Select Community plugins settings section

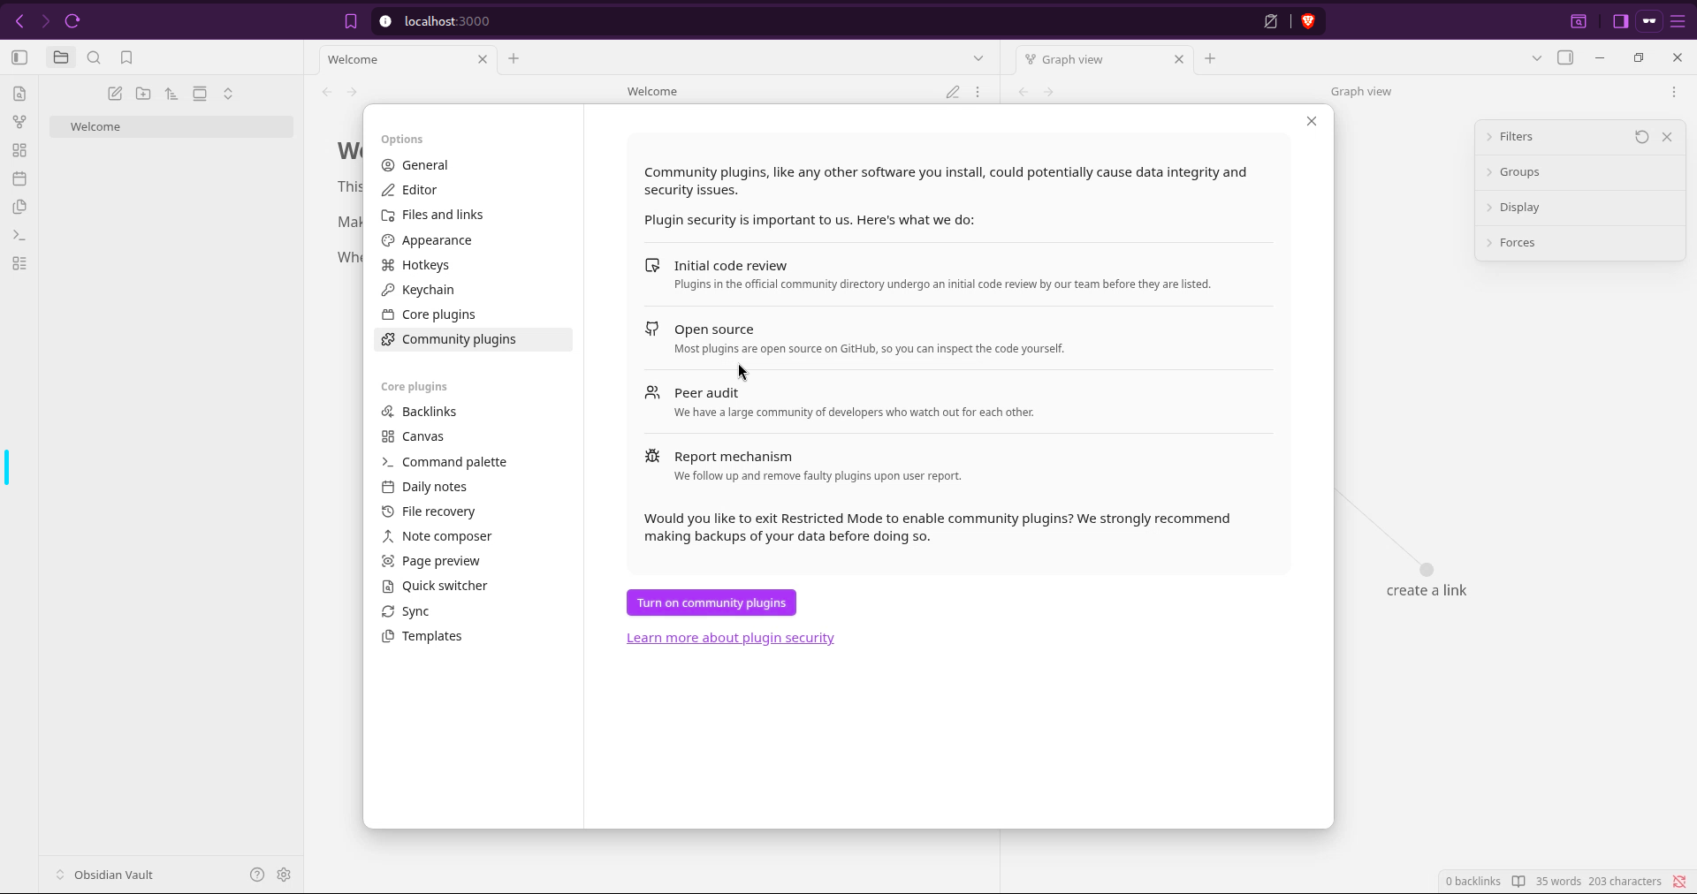[x=473, y=339]
